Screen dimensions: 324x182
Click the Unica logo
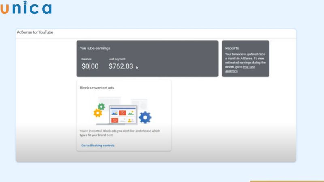(26, 8)
